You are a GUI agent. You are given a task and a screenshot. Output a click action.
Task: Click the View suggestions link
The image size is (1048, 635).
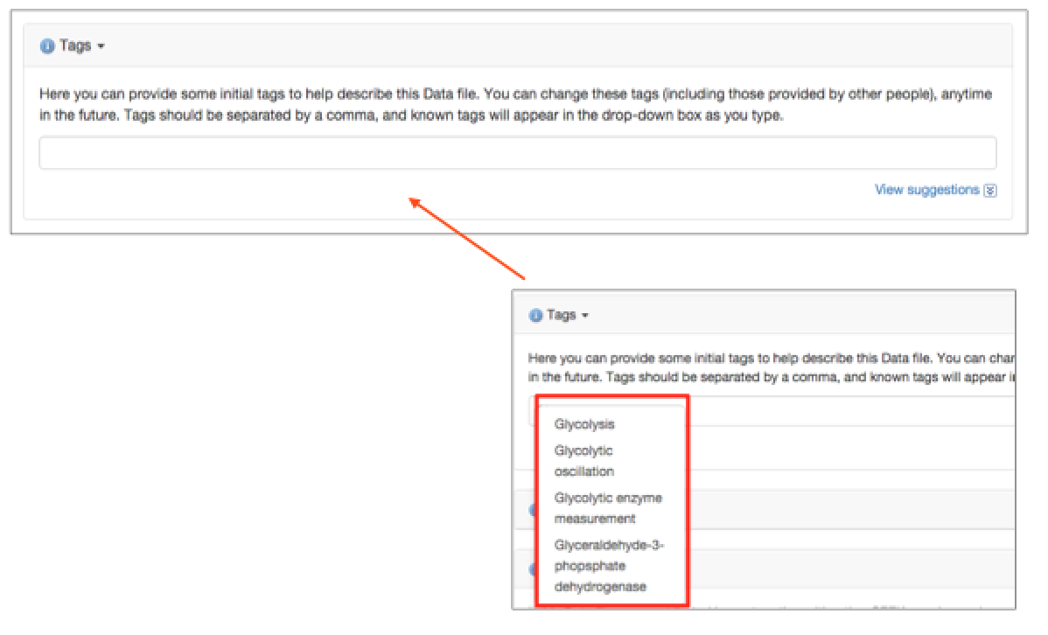pos(926,190)
